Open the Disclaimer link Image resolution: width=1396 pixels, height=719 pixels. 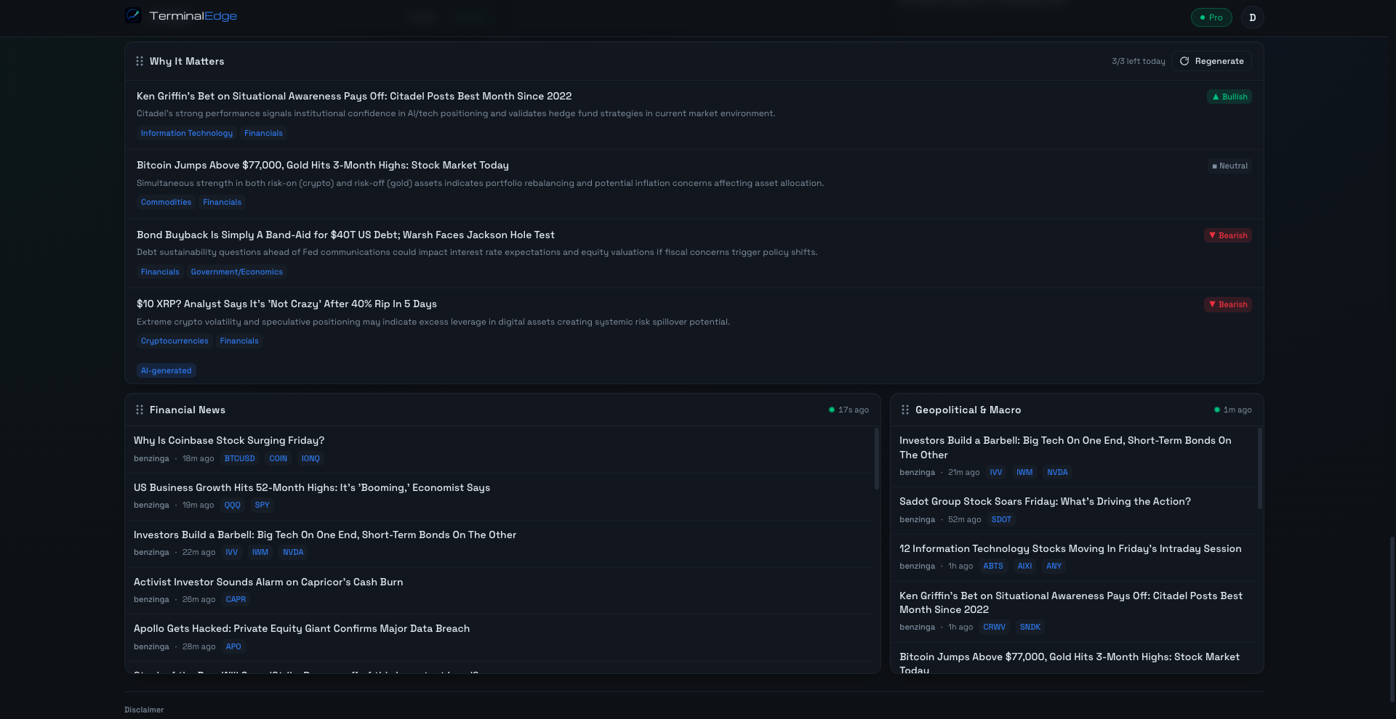(144, 710)
